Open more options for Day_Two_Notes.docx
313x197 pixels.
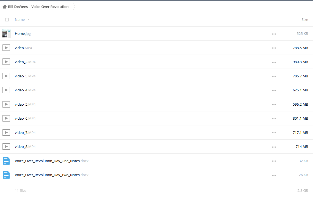click(x=274, y=176)
